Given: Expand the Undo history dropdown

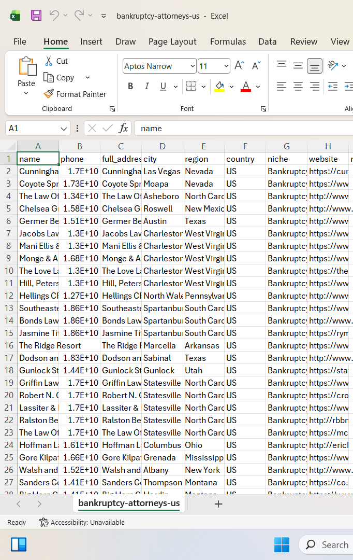Looking at the screenshot, I should point(65,16).
